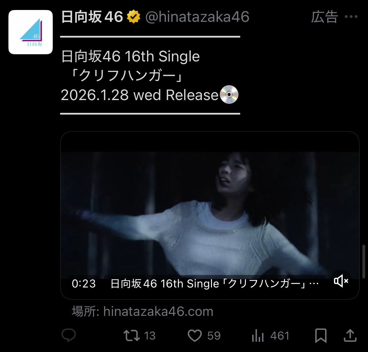
Task: Bookmark this post
Action: (321, 335)
